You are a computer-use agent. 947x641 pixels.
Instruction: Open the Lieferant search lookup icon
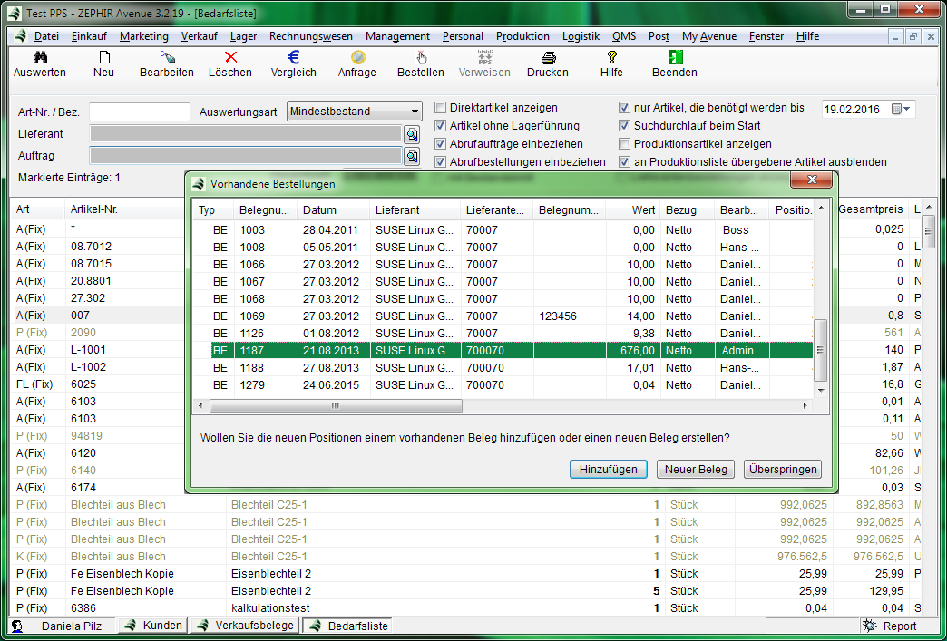coord(412,134)
